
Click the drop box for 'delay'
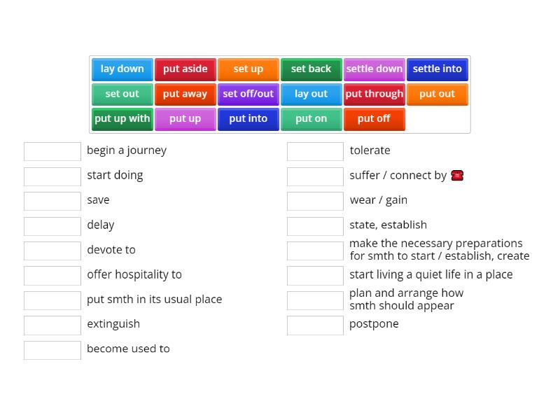point(52,225)
